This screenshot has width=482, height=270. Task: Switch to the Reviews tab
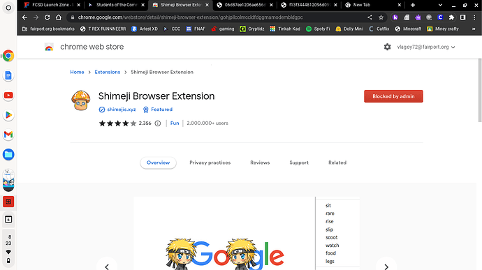tap(260, 163)
